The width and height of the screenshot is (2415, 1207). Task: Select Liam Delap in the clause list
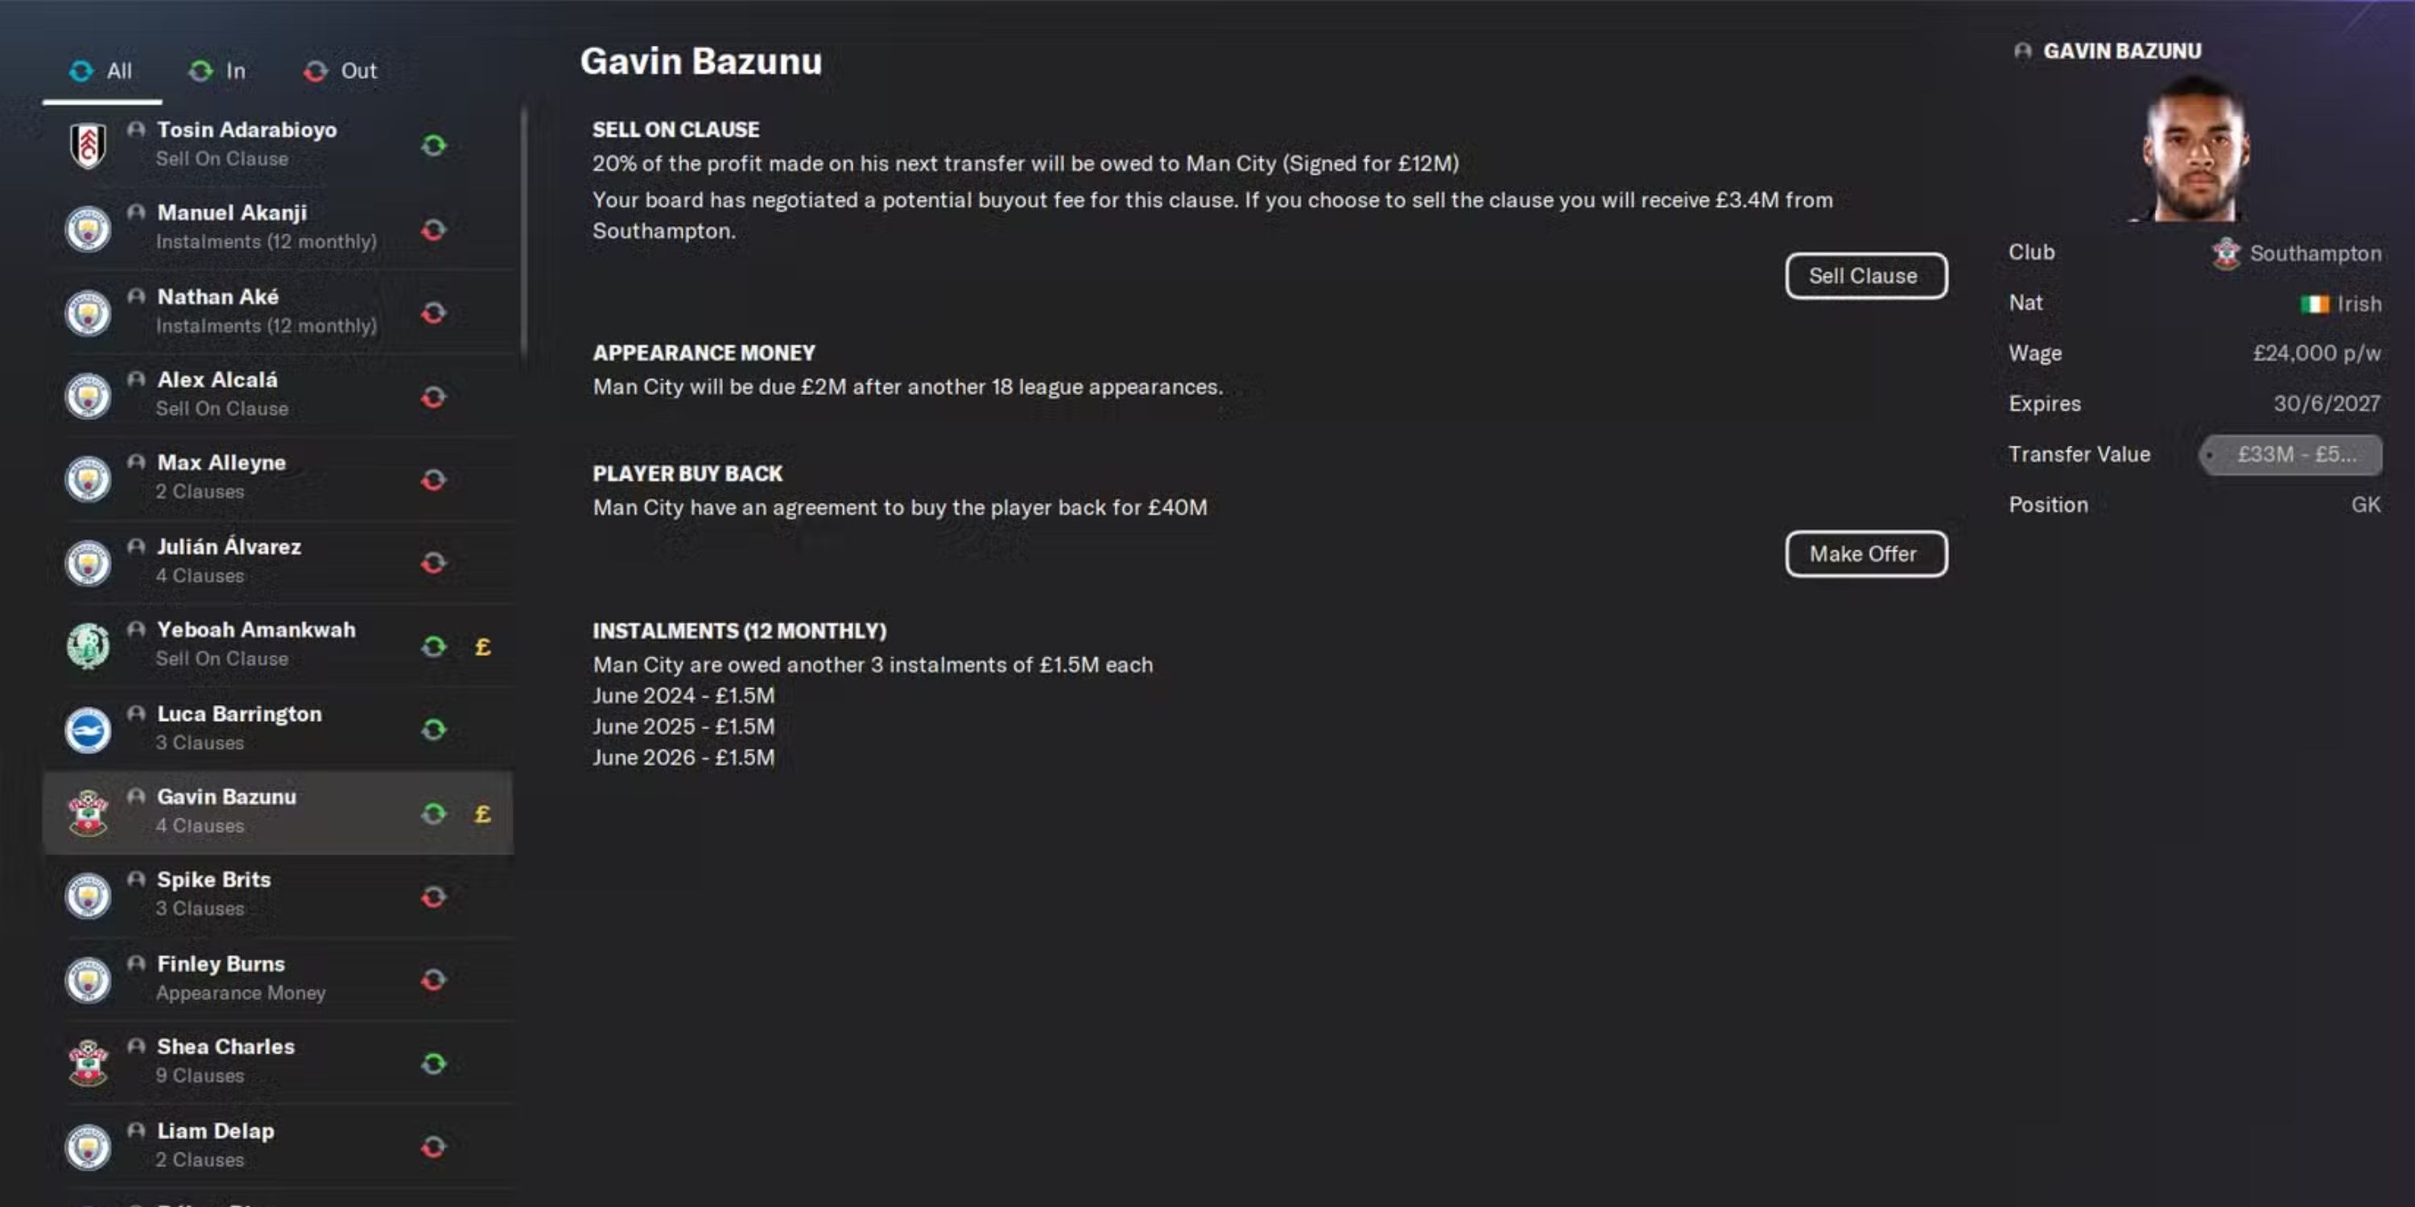216,1144
